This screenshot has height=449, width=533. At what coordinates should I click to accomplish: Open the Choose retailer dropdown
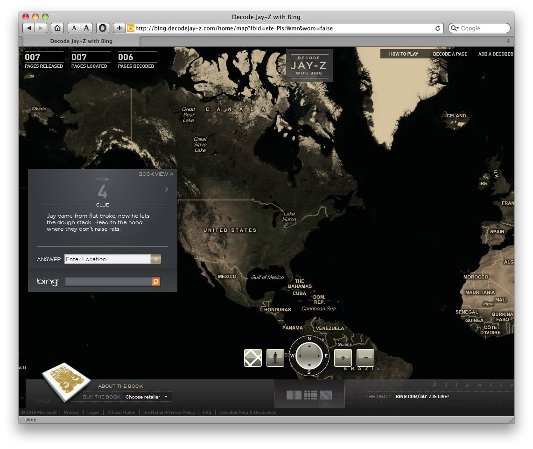147,397
